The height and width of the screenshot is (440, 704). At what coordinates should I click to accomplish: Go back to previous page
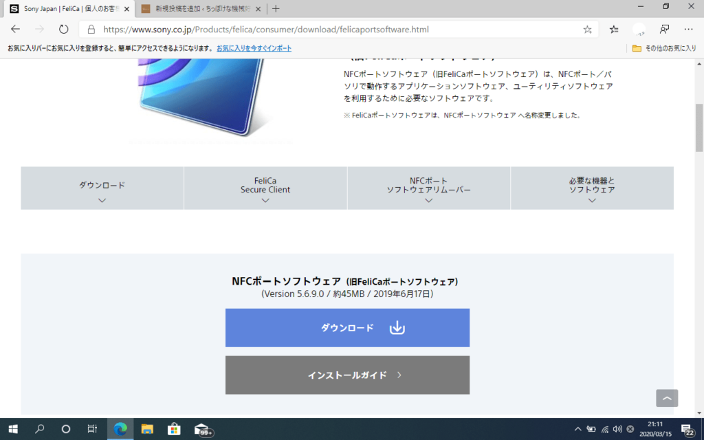[15, 29]
